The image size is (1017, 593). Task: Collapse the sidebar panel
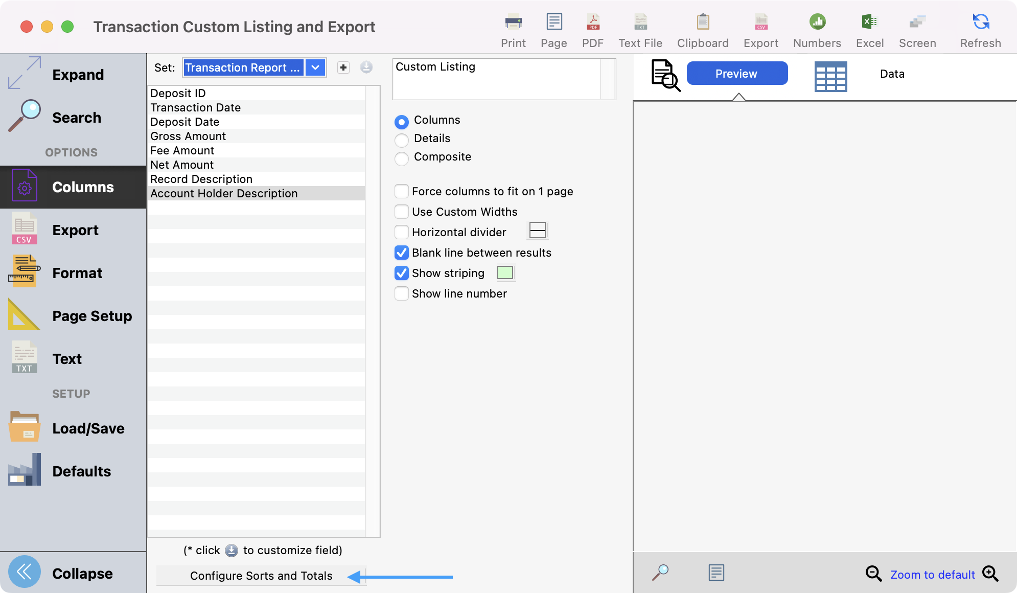pyautogui.click(x=25, y=572)
